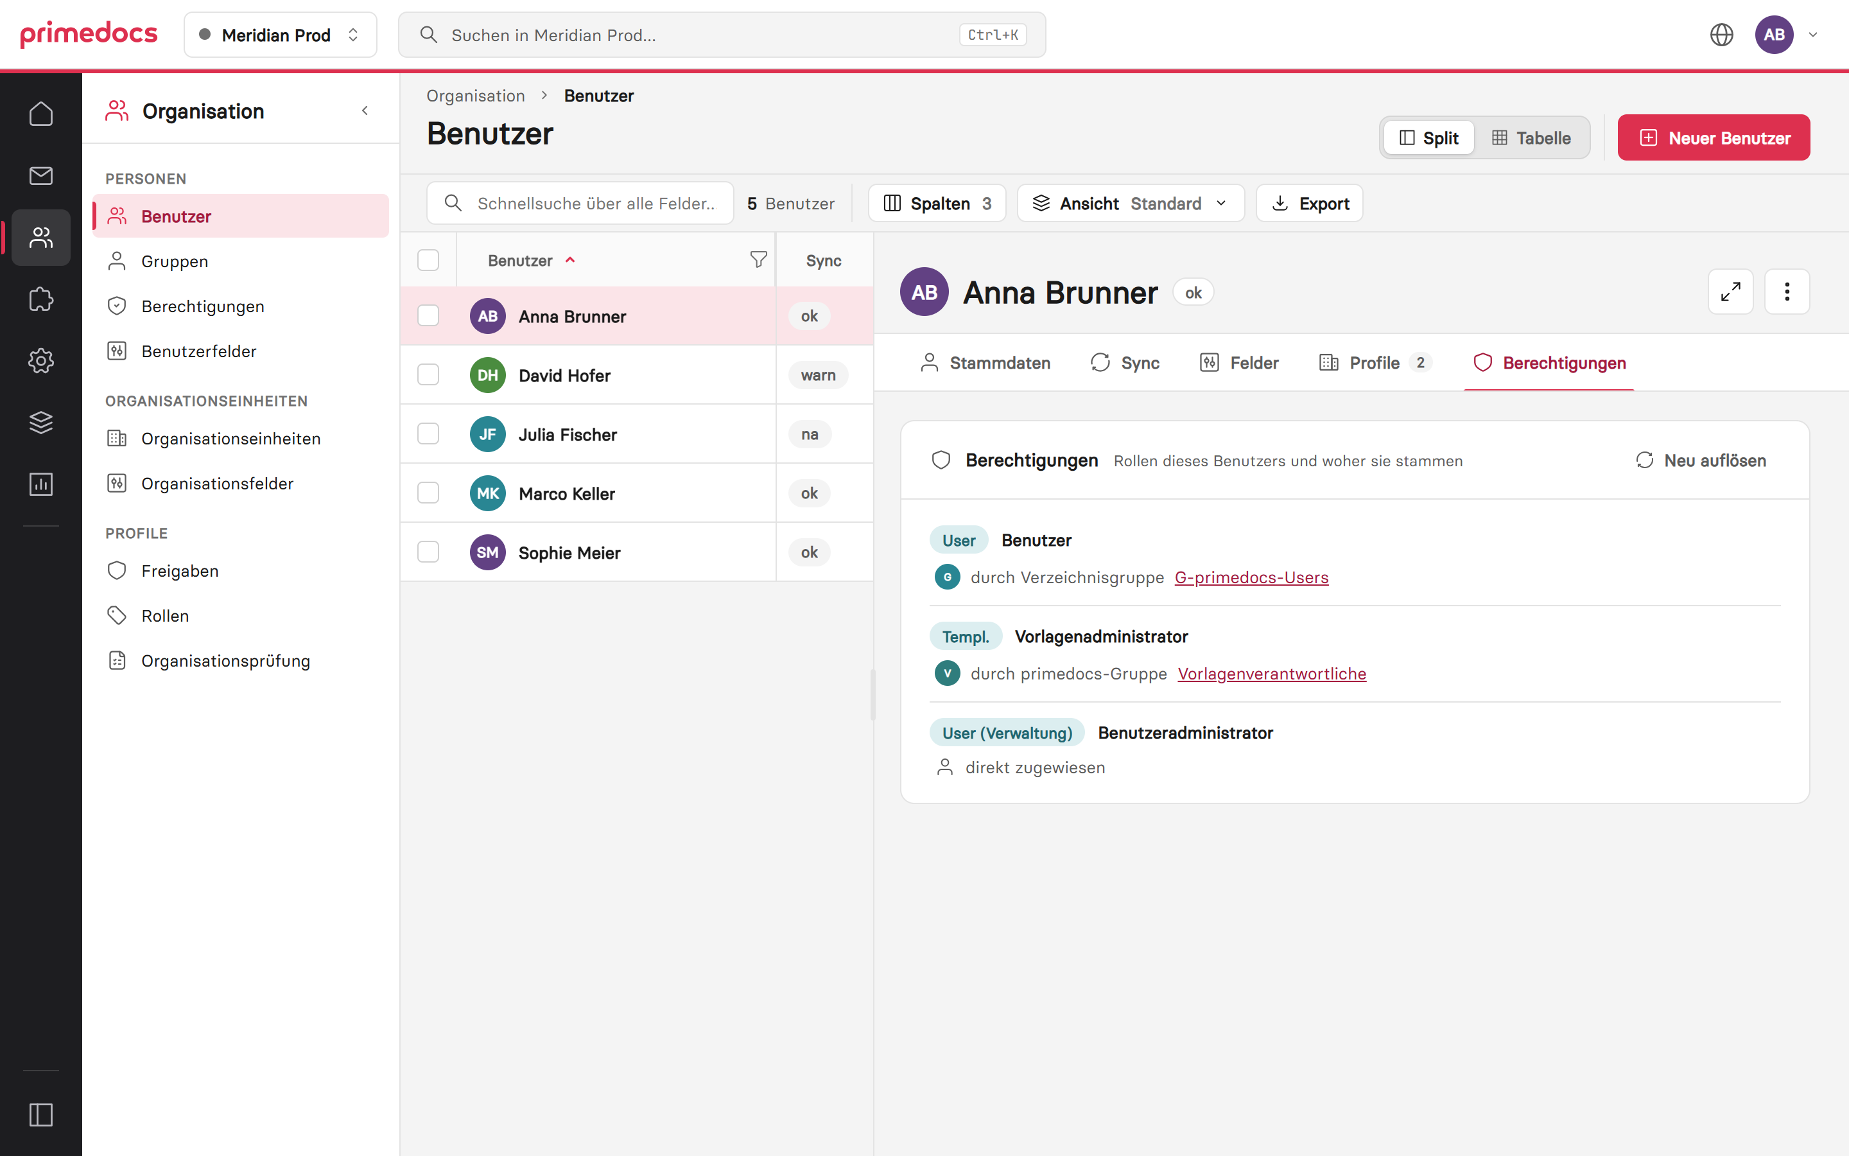Image resolution: width=1849 pixels, height=1156 pixels.
Task: Open the home icon in the left rail
Action: click(x=41, y=114)
